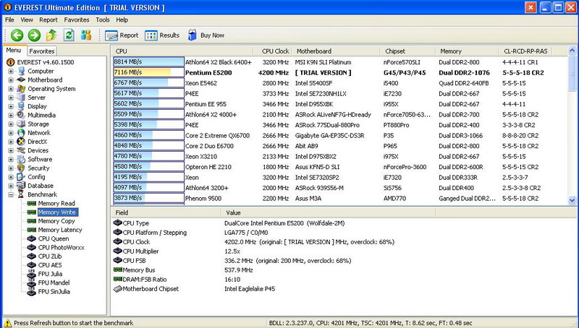Image resolution: width=579 pixels, height=328 pixels.
Task: Select the Database icon in tree
Action: [22, 186]
